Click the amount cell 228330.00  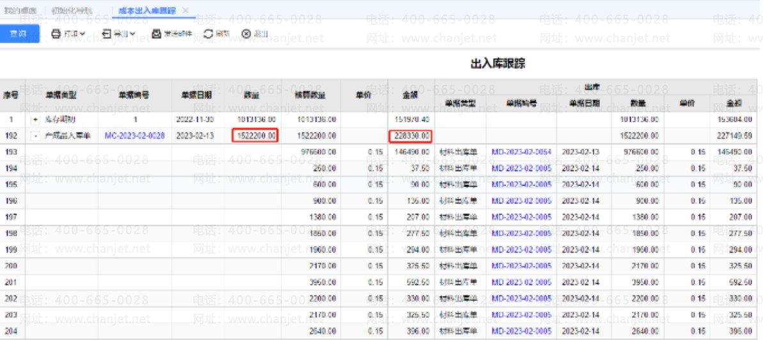point(411,137)
